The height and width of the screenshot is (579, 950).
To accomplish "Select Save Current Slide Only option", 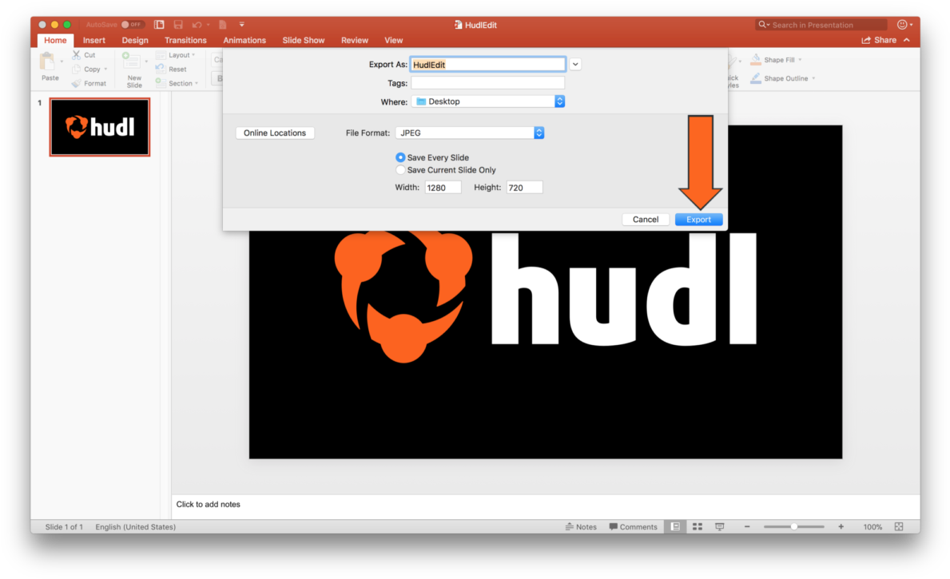I will (401, 170).
